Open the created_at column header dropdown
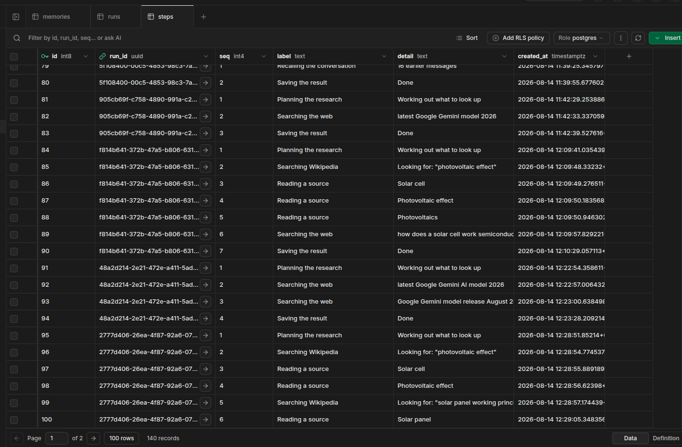This screenshot has width=682, height=447. click(595, 56)
